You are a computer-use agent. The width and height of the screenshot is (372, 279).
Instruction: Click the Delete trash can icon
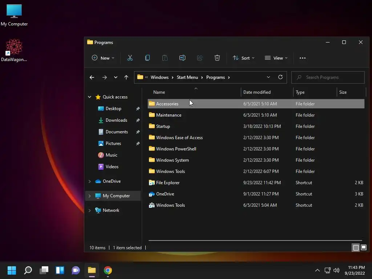[217, 58]
